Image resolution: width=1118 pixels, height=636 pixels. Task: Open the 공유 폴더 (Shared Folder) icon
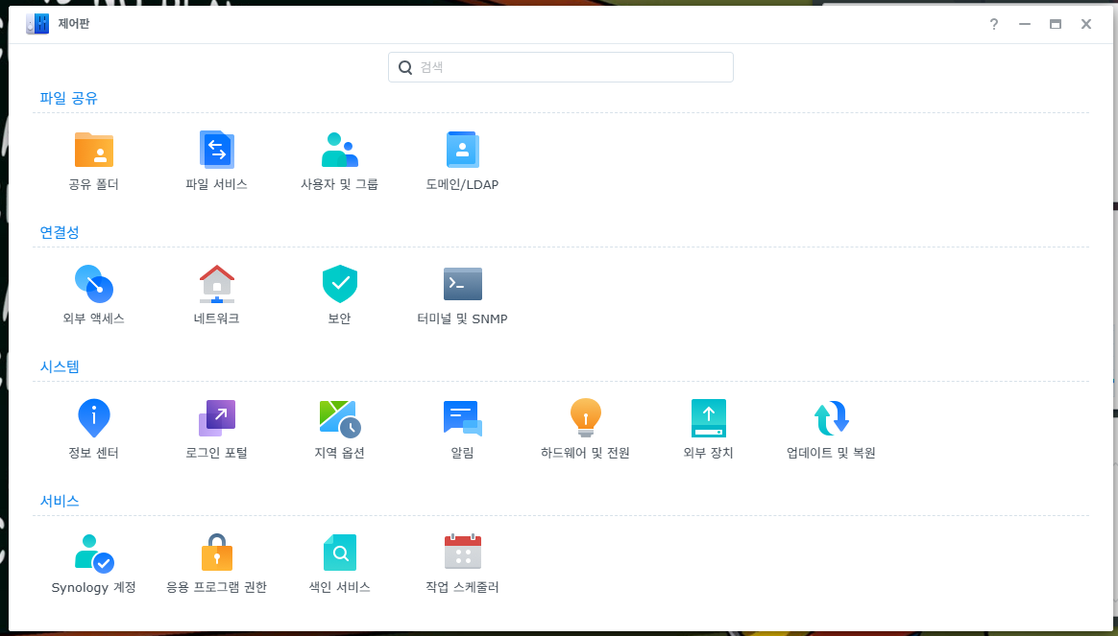pos(94,151)
